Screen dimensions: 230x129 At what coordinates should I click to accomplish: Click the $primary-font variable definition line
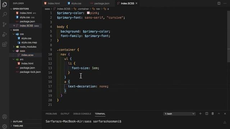(x=91, y=18)
